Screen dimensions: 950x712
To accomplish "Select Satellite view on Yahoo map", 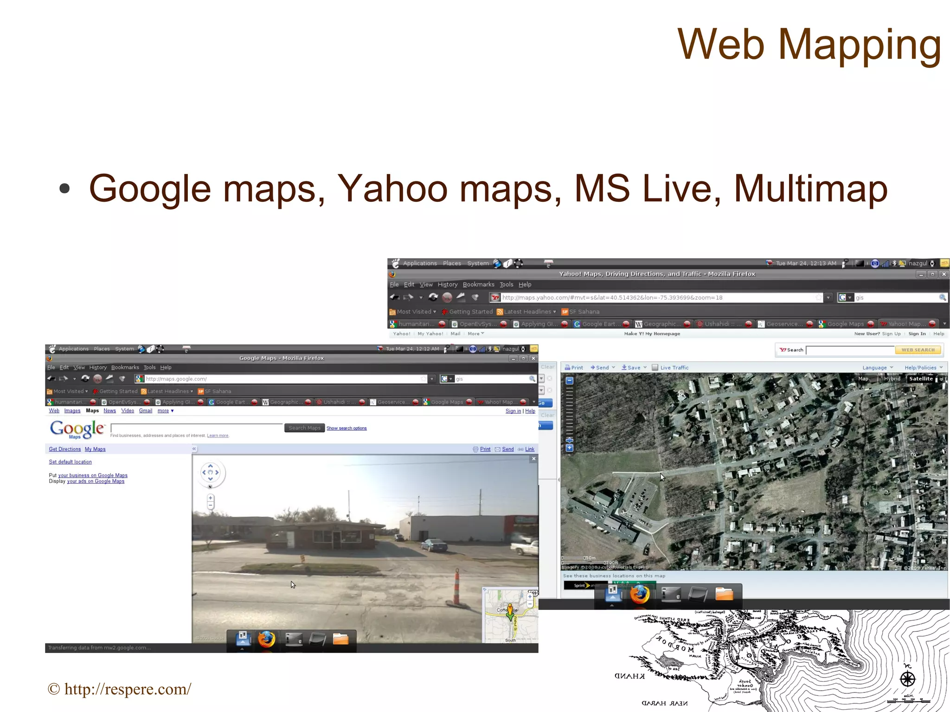I will click(x=921, y=378).
